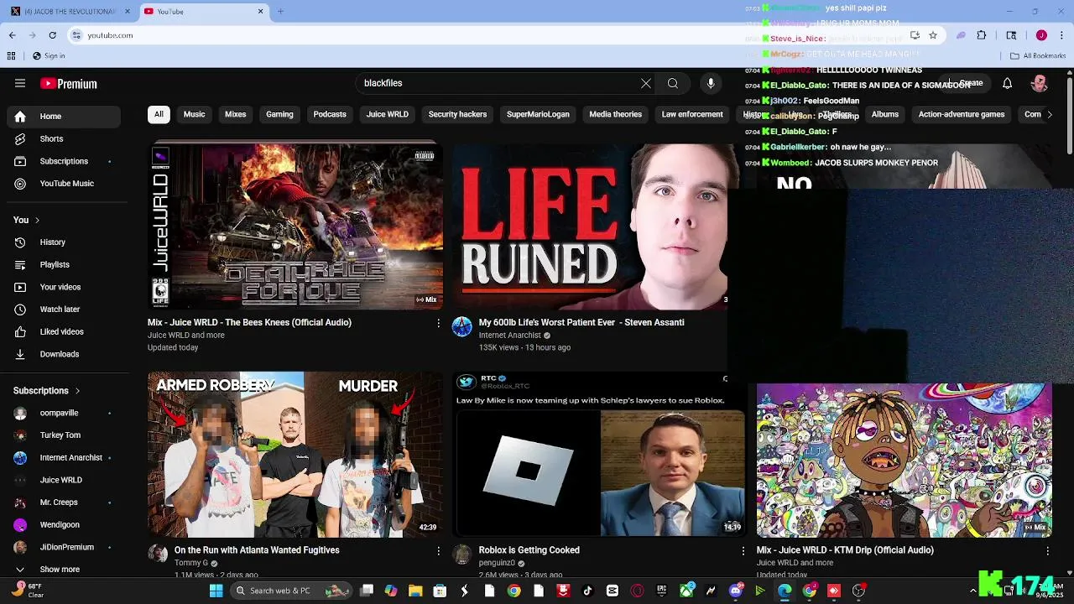
Task: Start voice search with the microphone icon
Action: coord(711,83)
